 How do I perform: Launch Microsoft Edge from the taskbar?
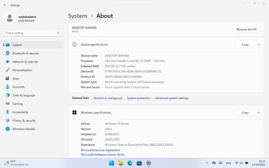(x=130, y=163)
